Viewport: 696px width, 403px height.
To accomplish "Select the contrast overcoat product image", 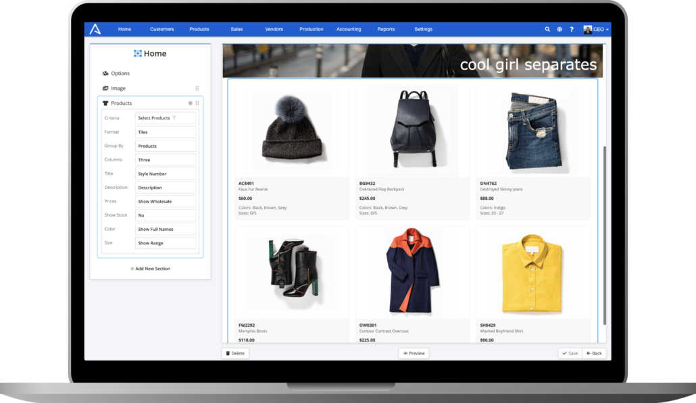I will point(412,272).
